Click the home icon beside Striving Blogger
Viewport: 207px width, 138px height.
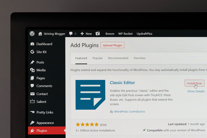coord(40,34)
